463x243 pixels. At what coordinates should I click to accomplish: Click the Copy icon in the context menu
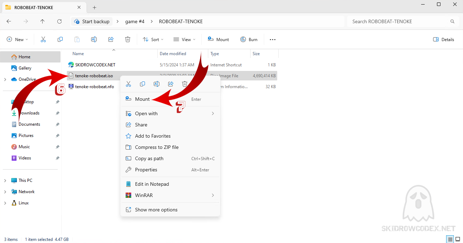pyautogui.click(x=142, y=84)
